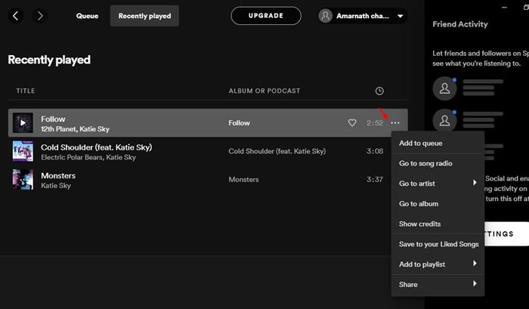Switch to the Queue tab
This screenshot has width=529, height=309.
tap(87, 16)
